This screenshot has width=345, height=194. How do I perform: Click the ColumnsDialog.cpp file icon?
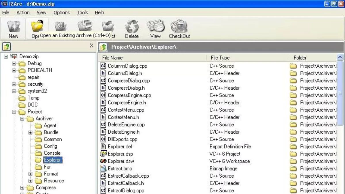click(x=103, y=66)
